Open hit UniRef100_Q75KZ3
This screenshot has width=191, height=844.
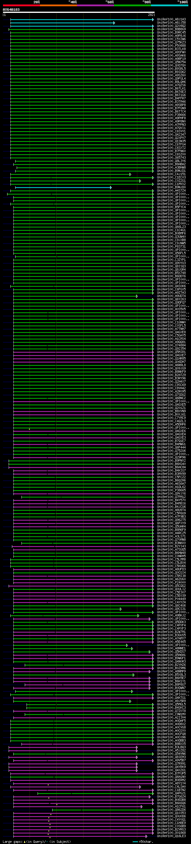[x=171, y=42]
